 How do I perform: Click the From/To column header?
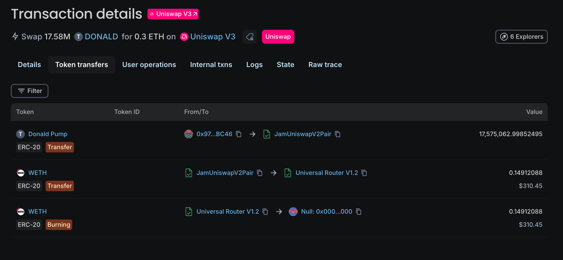pyautogui.click(x=196, y=112)
